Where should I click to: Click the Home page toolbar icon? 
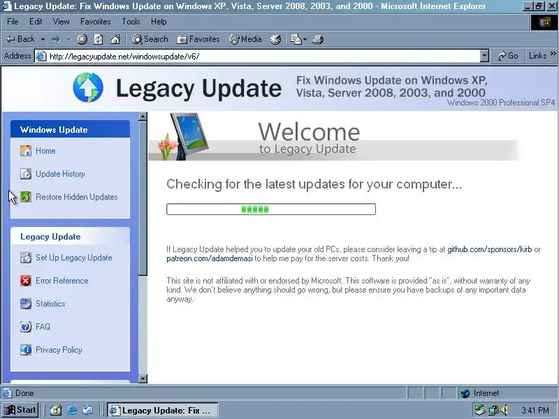(115, 39)
